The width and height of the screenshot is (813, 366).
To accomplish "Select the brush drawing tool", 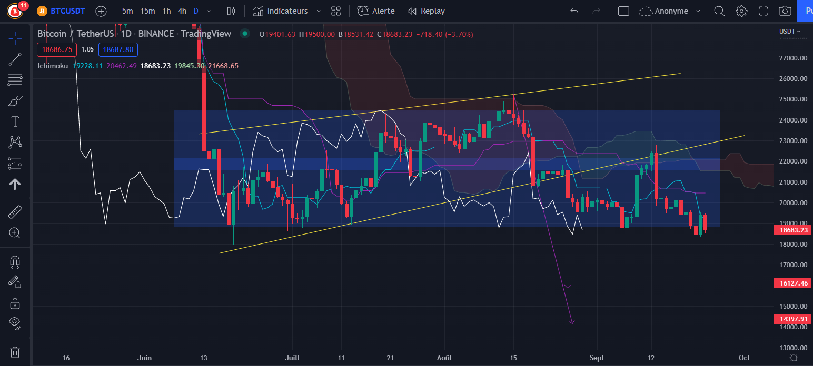I will pyautogui.click(x=15, y=100).
